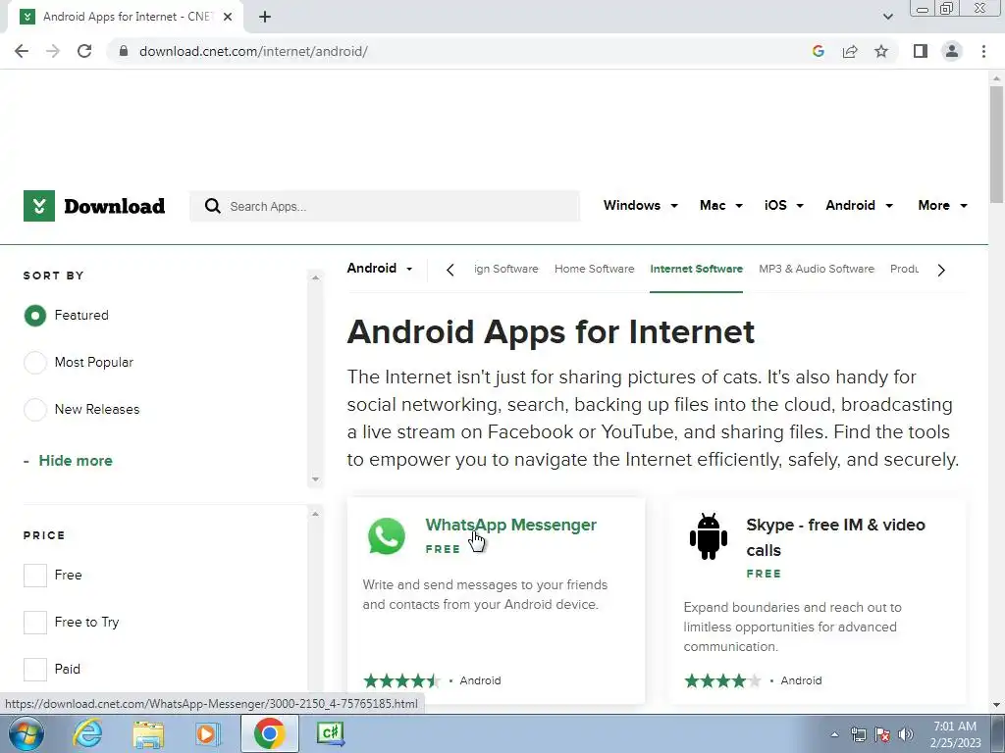Select the Most Popular sort option
This screenshot has width=1005, height=753.
click(35, 363)
